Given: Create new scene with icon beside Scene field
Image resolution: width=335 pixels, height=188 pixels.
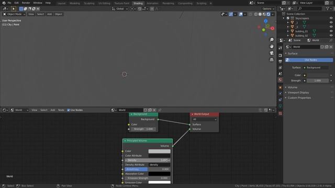Looking at the screenshot, I should pos(284,3).
